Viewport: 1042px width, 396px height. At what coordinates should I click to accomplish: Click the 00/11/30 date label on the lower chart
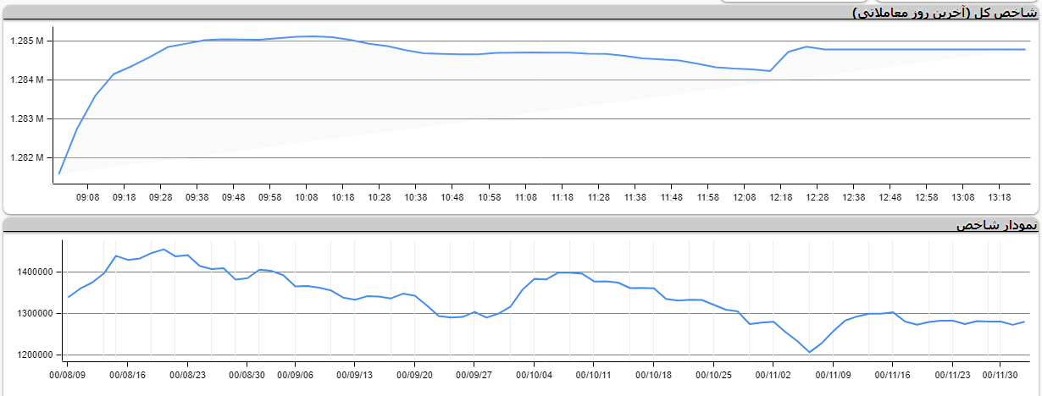tap(1012, 374)
